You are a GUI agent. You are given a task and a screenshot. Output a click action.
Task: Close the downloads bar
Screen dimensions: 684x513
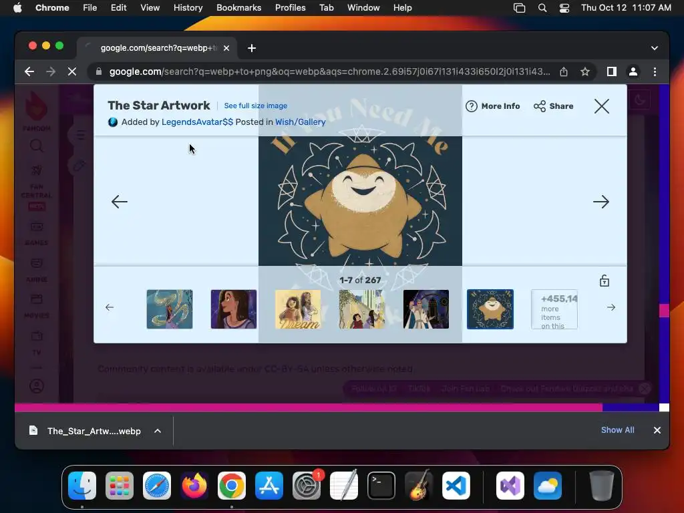point(657,431)
